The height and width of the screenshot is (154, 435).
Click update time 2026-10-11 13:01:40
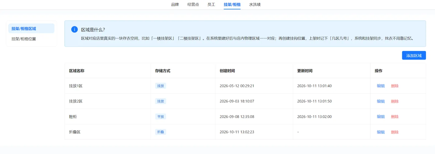click(314, 86)
